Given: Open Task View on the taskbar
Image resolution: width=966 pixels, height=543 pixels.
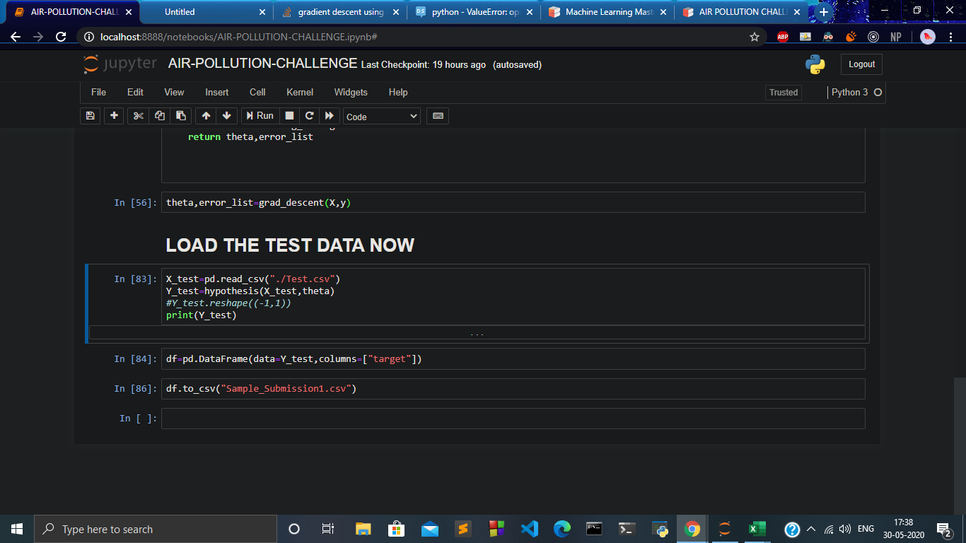Looking at the screenshot, I should (x=328, y=529).
